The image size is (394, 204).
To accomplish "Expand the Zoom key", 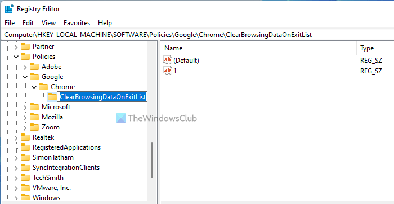I will (25, 128).
